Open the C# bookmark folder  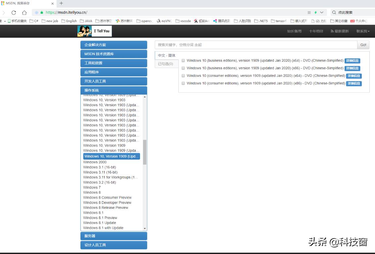coord(34,21)
